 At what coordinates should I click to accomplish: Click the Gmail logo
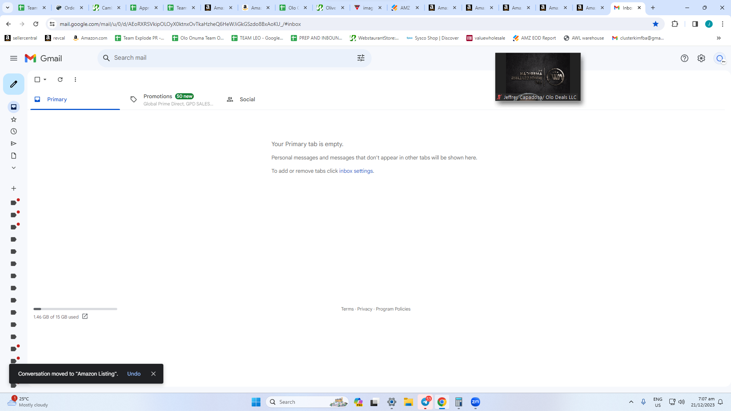pos(43,58)
